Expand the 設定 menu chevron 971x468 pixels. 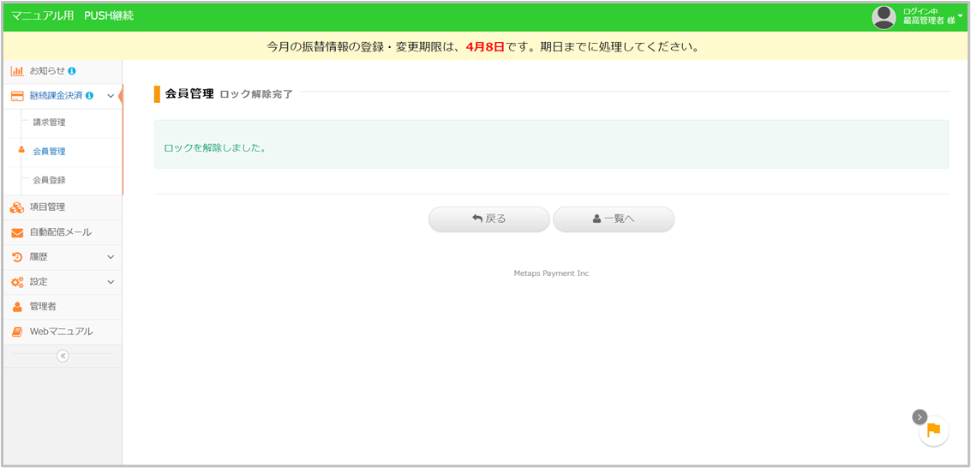coord(111,282)
